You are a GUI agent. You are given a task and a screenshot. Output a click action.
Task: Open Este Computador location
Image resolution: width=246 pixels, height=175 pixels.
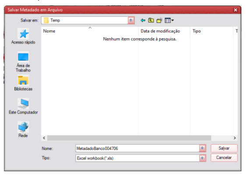[x=23, y=106]
